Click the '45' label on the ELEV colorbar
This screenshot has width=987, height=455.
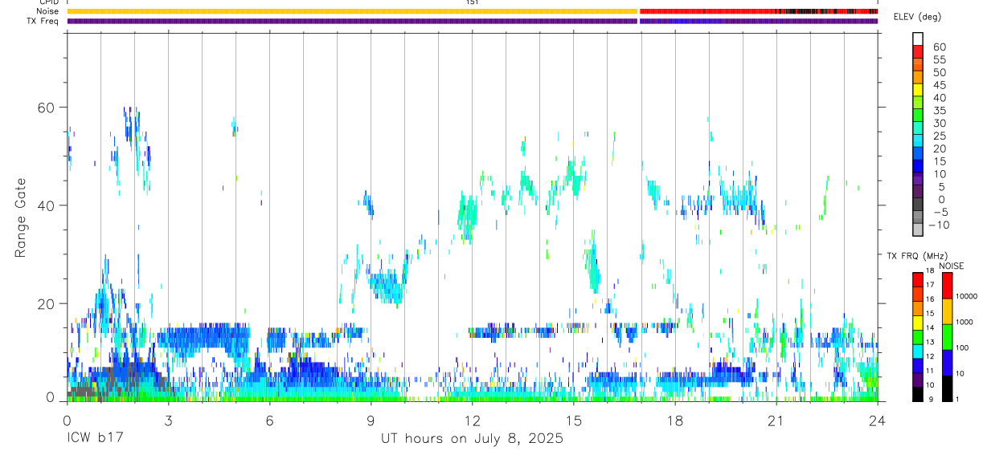coord(939,85)
